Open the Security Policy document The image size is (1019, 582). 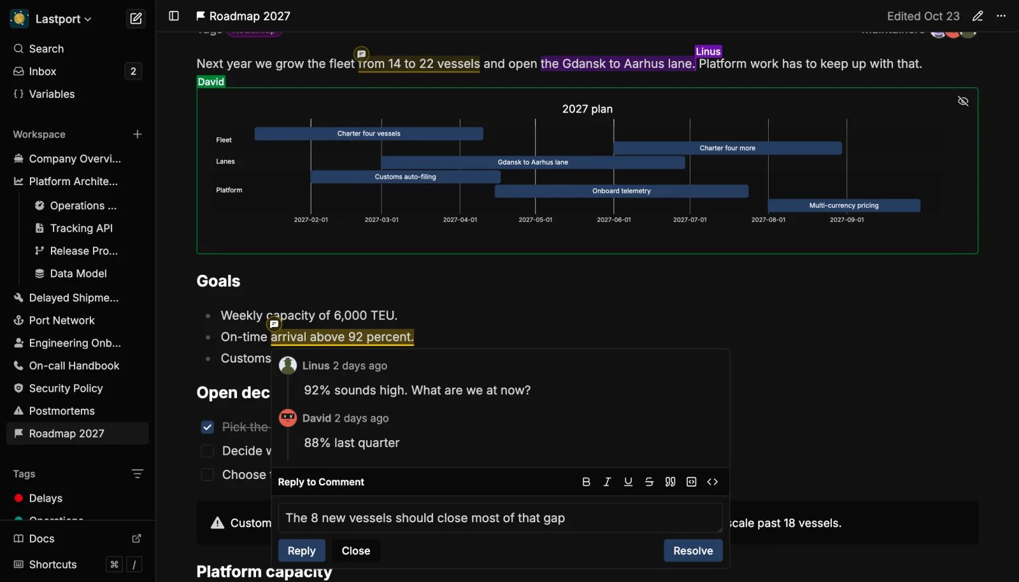coord(77,388)
